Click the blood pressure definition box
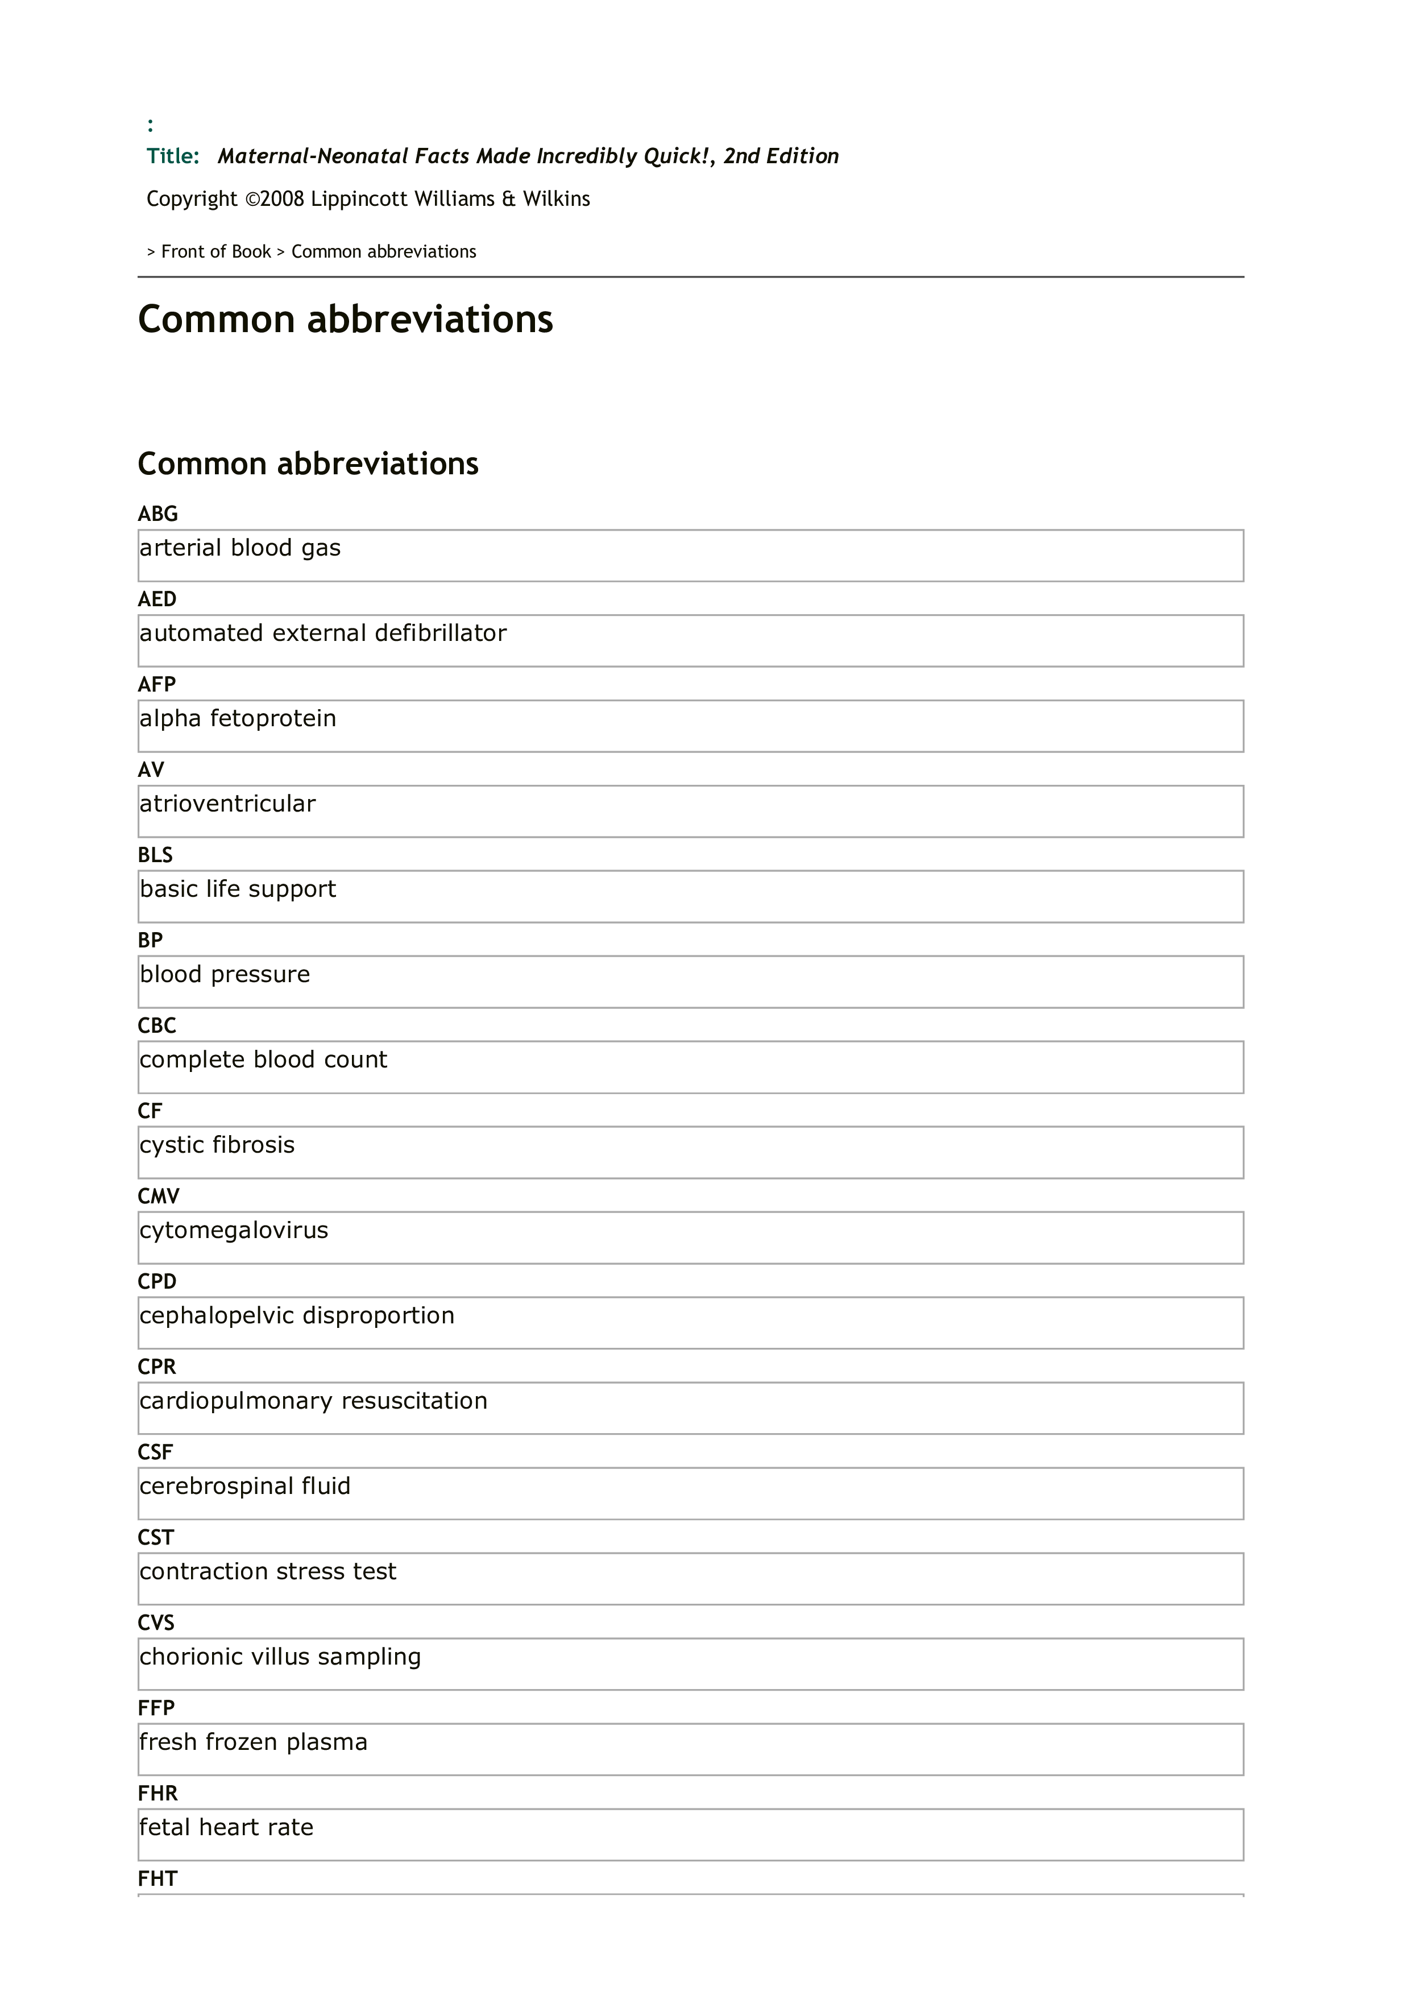 [690, 981]
